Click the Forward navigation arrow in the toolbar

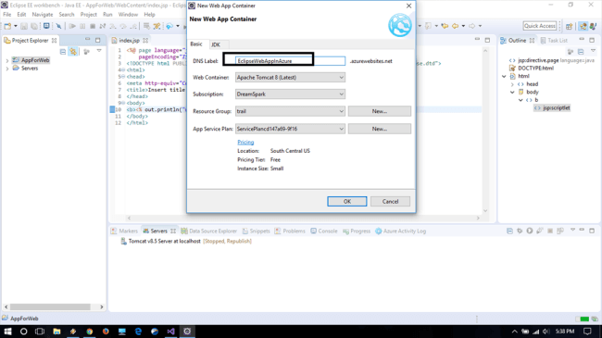pyautogui.click(x=471, y=26)
